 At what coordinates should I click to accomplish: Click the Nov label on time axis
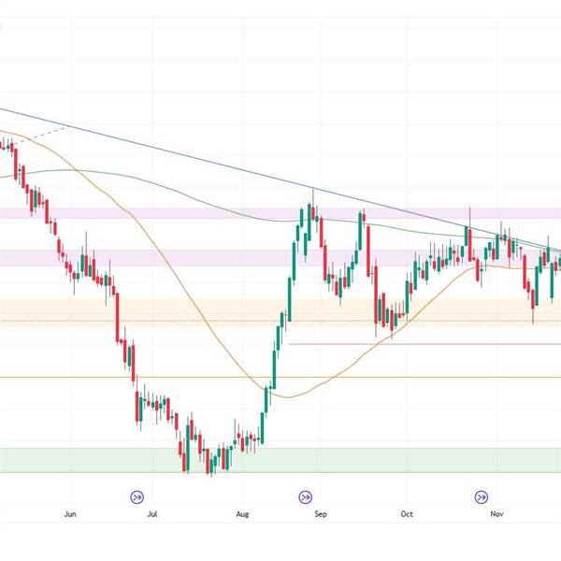point(496,514)
